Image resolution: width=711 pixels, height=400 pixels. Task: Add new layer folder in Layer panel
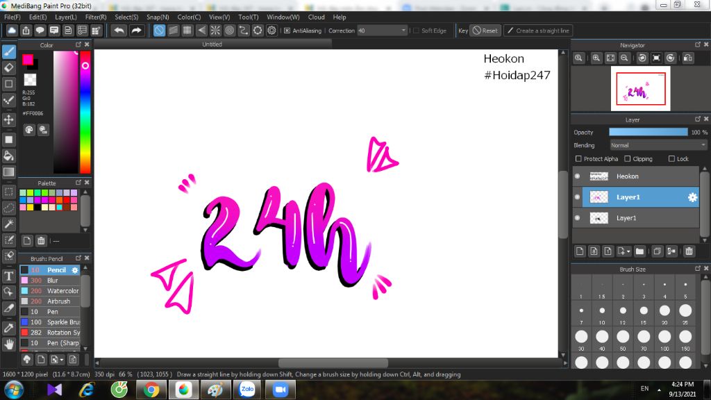[639, 251]
